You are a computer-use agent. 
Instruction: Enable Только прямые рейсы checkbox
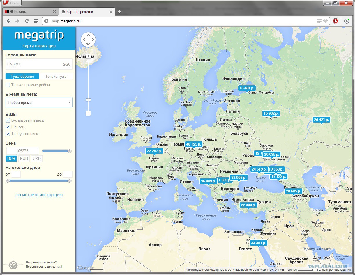coord(8,85)
